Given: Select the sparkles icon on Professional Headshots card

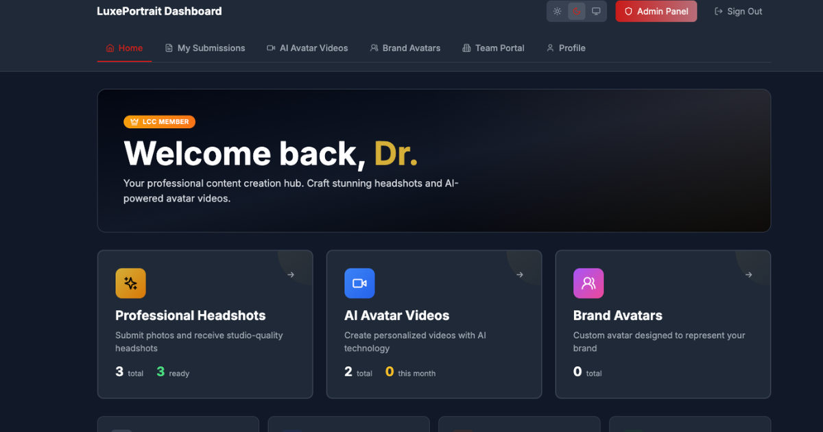Looking at the screenshot, I should click(130, 283).
